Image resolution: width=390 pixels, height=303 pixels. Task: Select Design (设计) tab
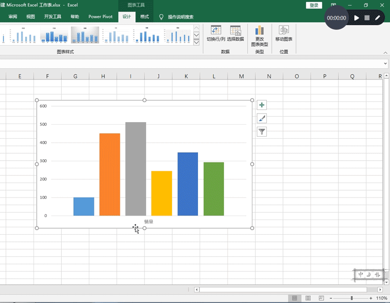(x=127, y=17)
